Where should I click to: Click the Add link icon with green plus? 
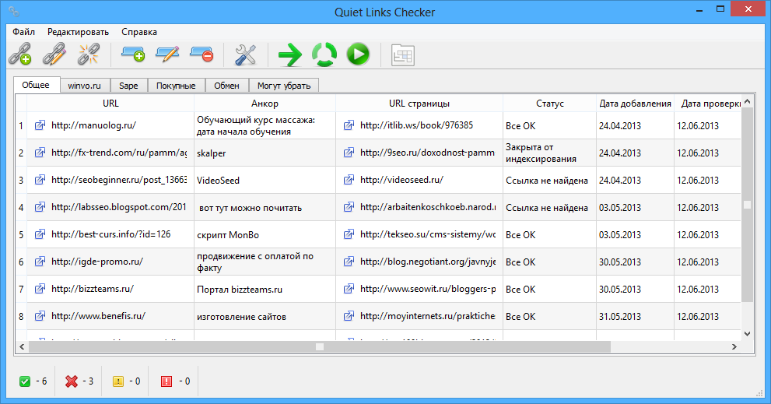tap(20, 54)
